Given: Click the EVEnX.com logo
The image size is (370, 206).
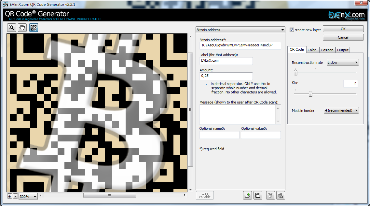Looking at the screenshot, I should [x=346, y=15].
